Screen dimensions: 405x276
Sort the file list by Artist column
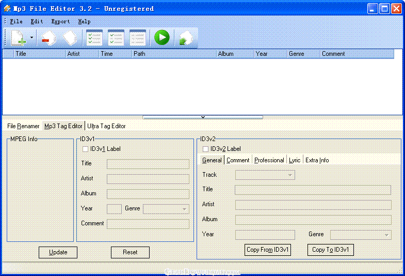83,54
